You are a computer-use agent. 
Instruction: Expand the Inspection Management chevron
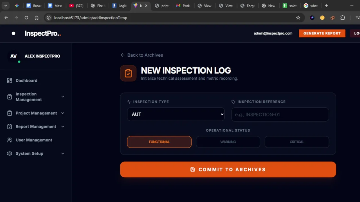(x=63, y=97)
